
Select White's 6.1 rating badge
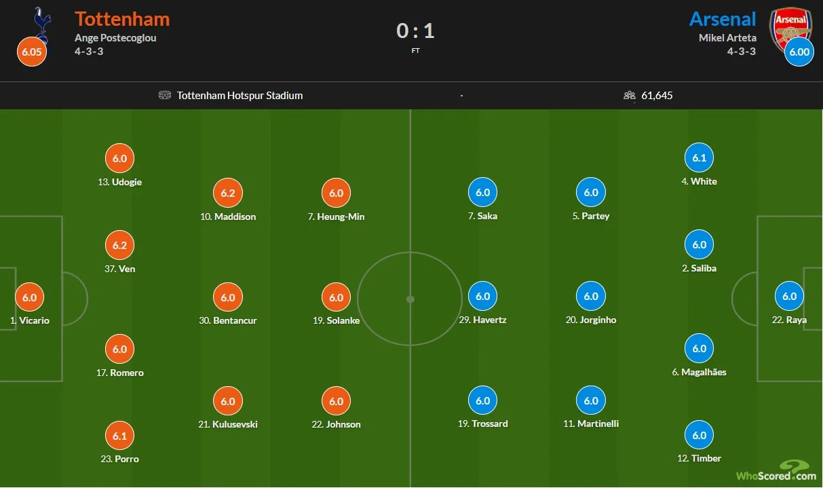(x=700, y=158)
